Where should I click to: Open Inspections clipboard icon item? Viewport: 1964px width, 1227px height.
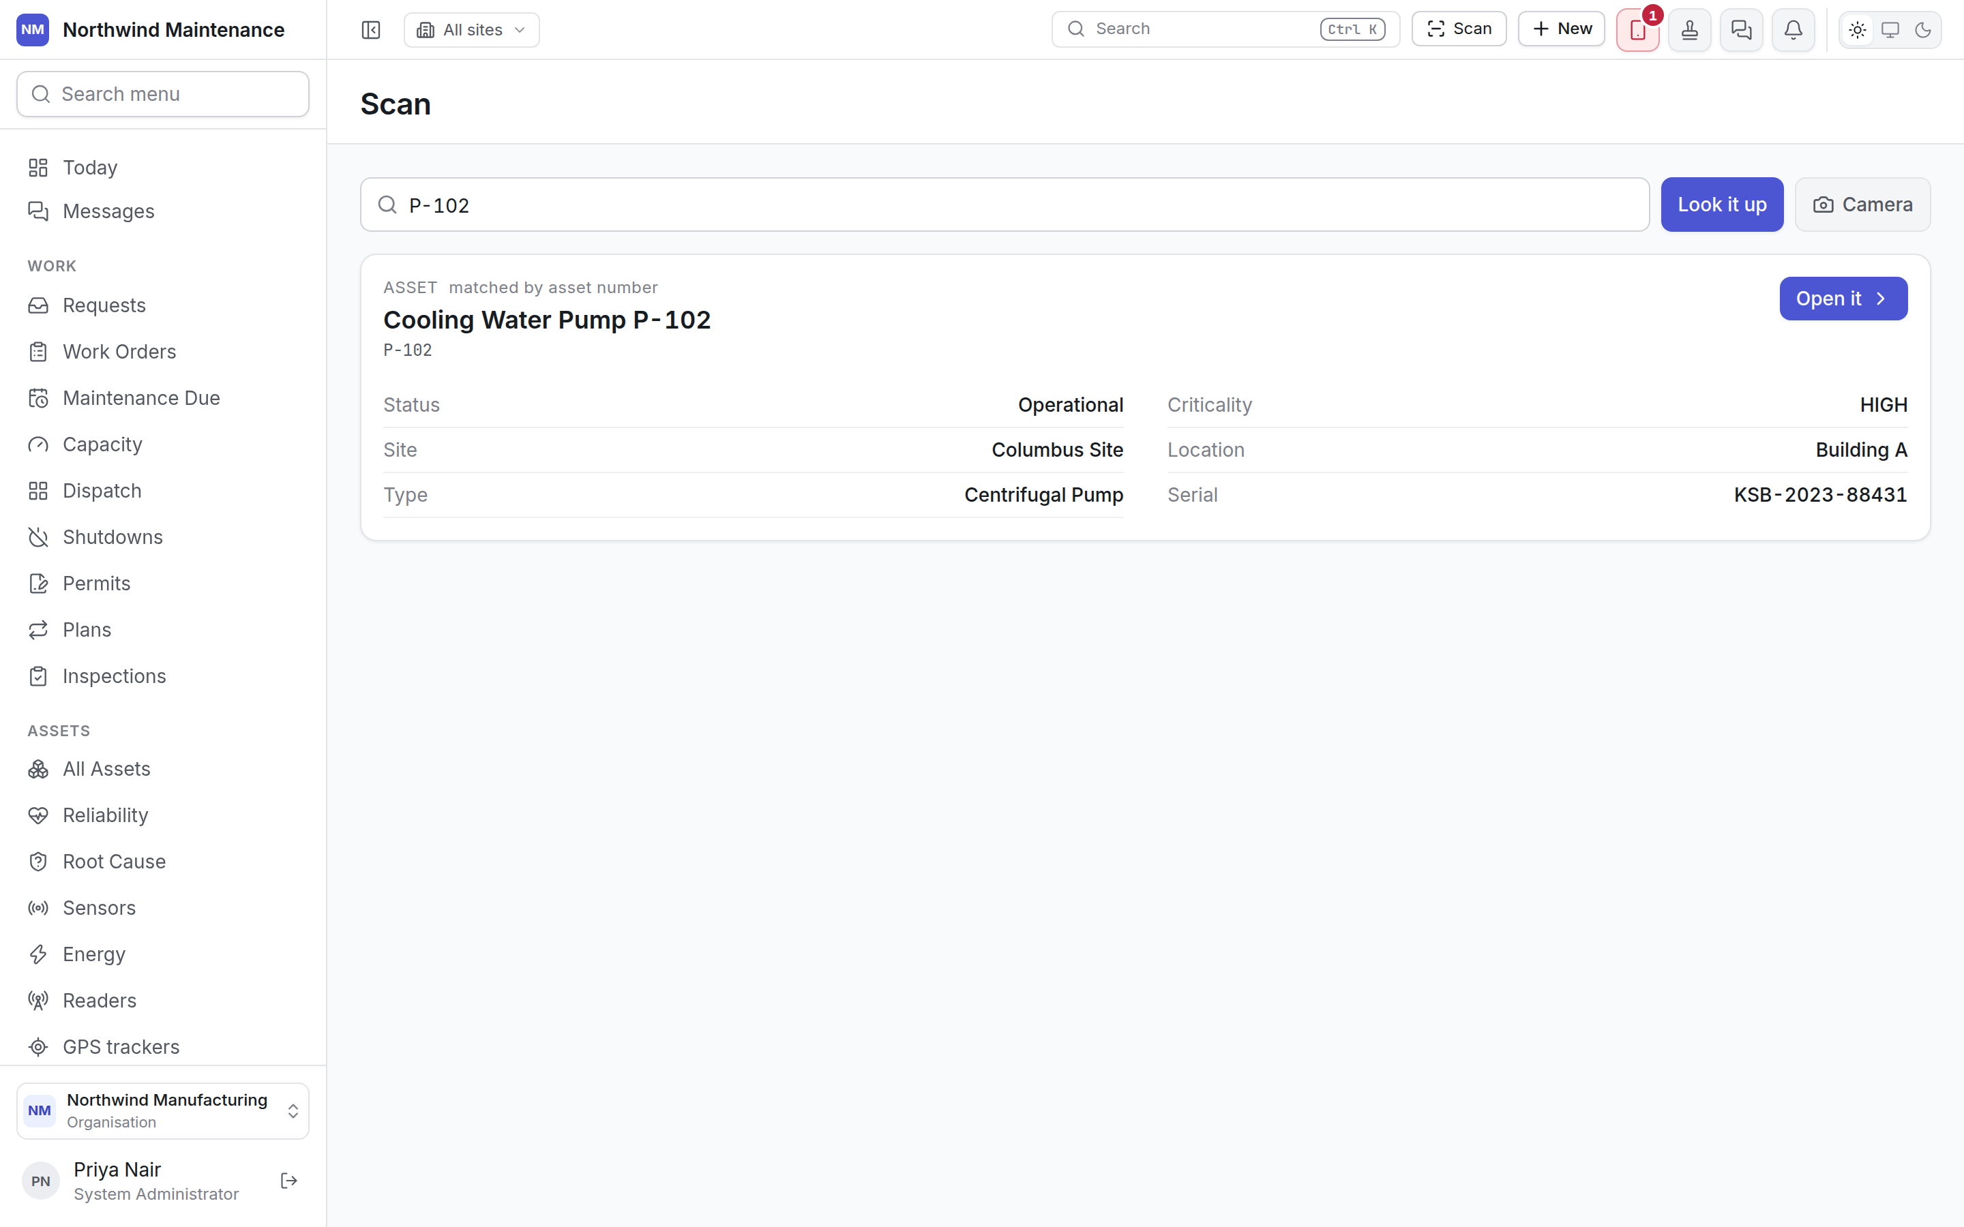point(163,676)
